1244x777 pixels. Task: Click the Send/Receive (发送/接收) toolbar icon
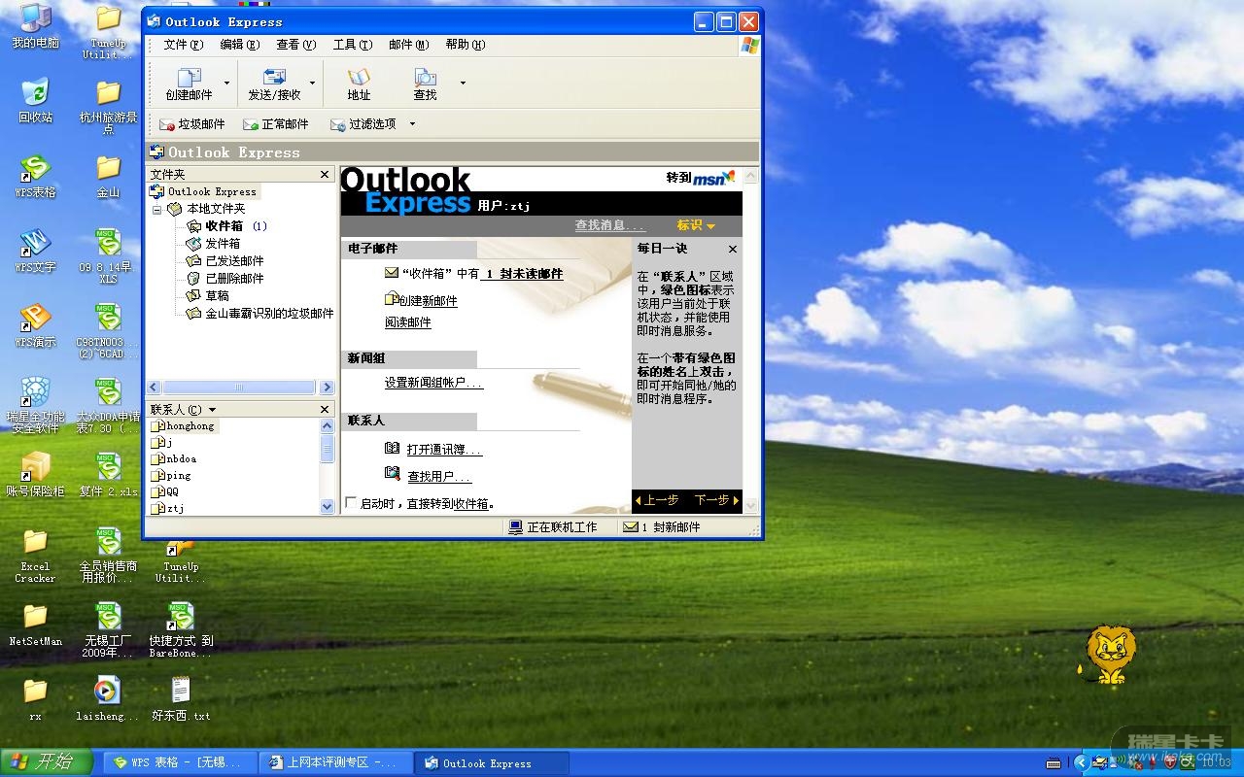point(275,78)
